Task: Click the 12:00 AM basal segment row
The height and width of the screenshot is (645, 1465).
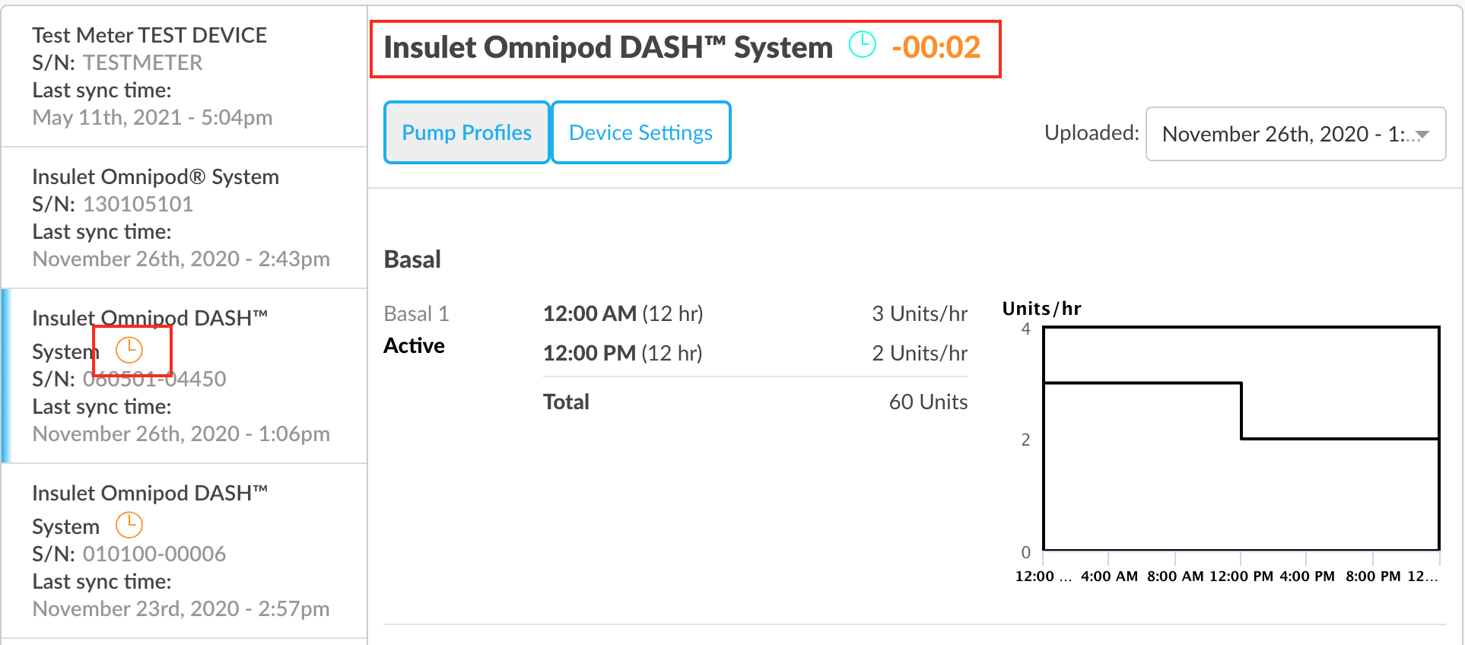Action: coord(755,313)
